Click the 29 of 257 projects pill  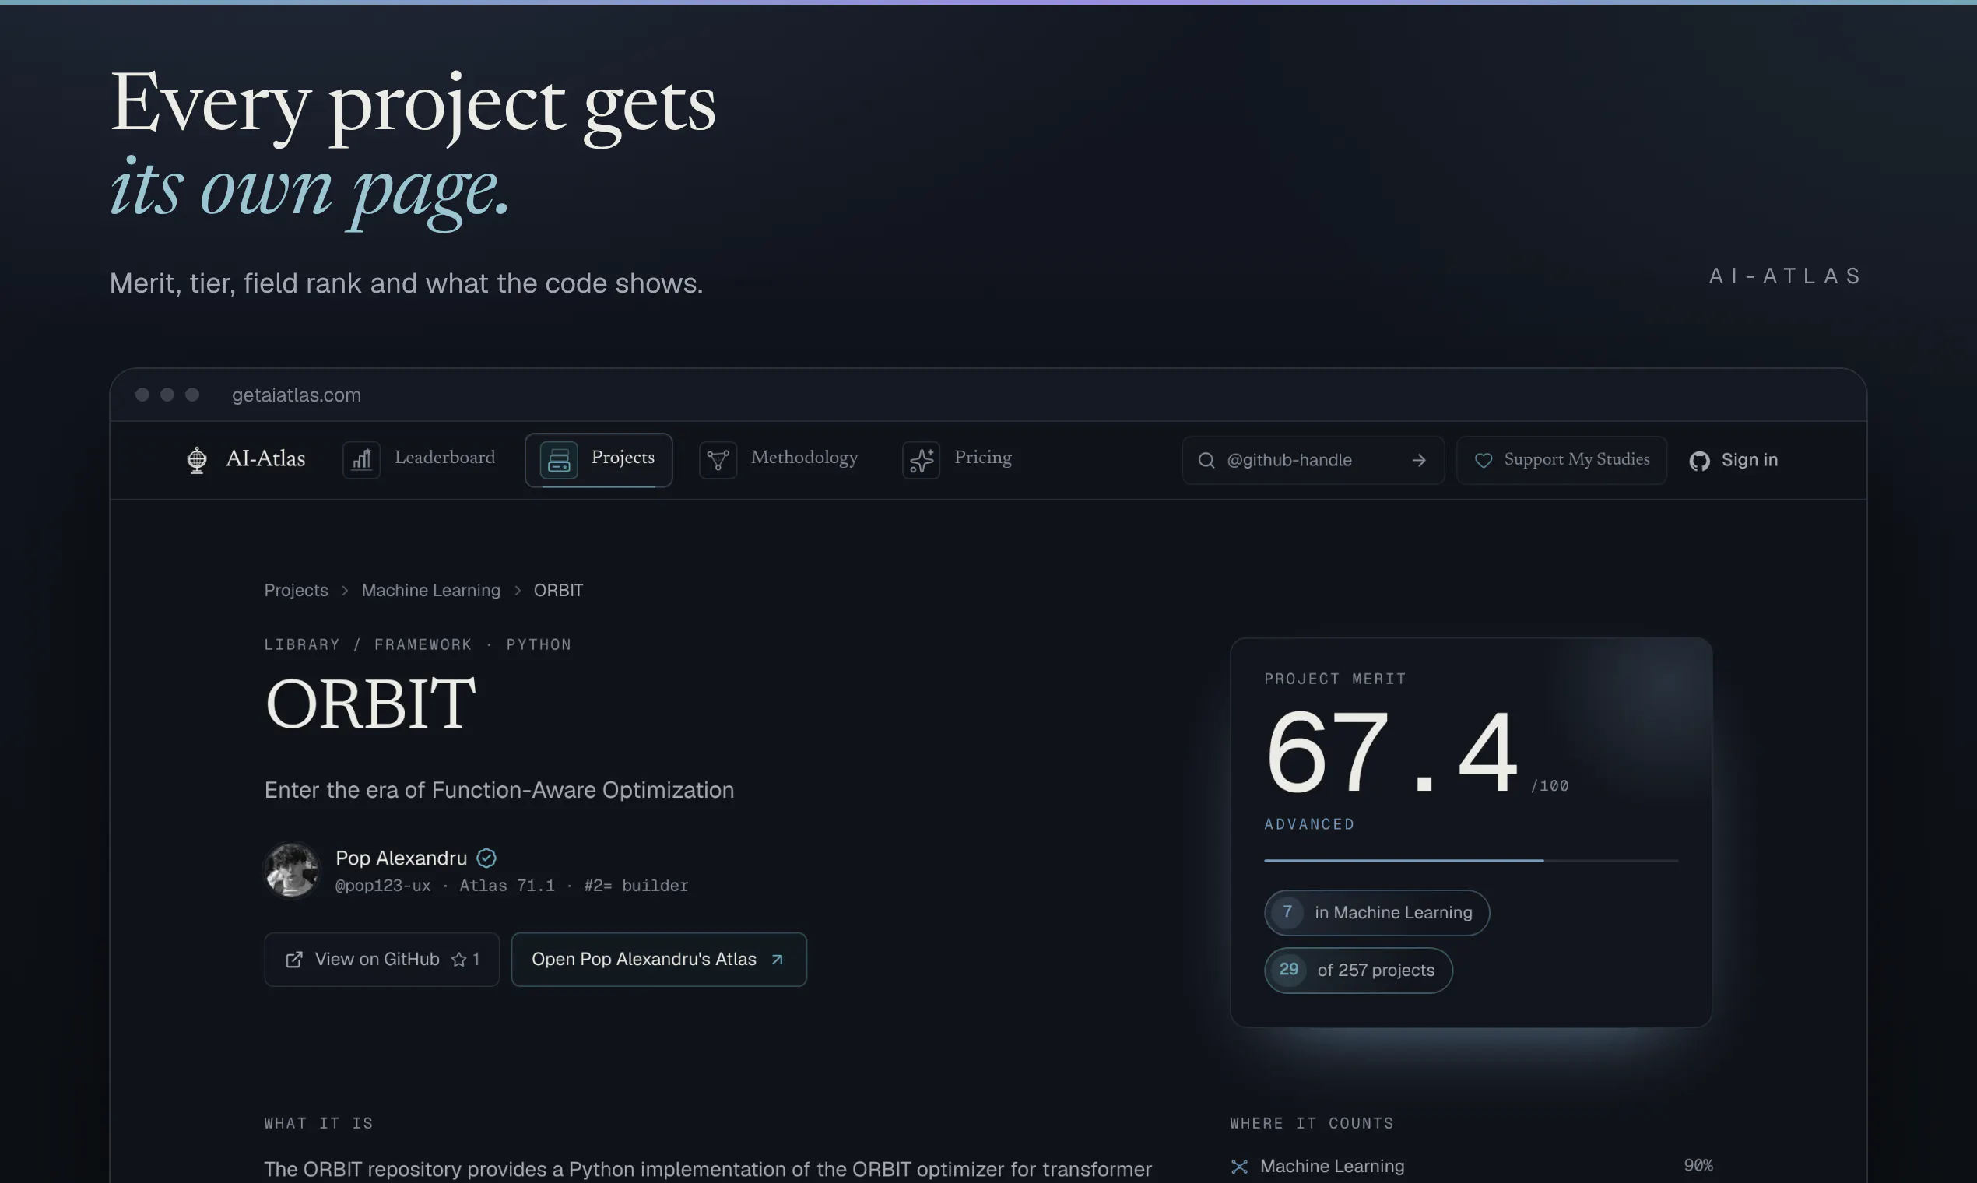coord(1358,971)
